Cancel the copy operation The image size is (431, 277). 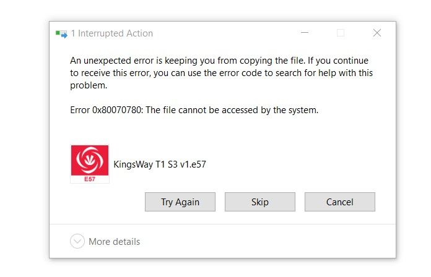[339, 202]
